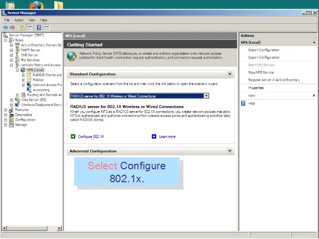Expand the Advanced Configuration section
Image resolution: width=319 pixels, height=239 pixels.
[230, 151]
